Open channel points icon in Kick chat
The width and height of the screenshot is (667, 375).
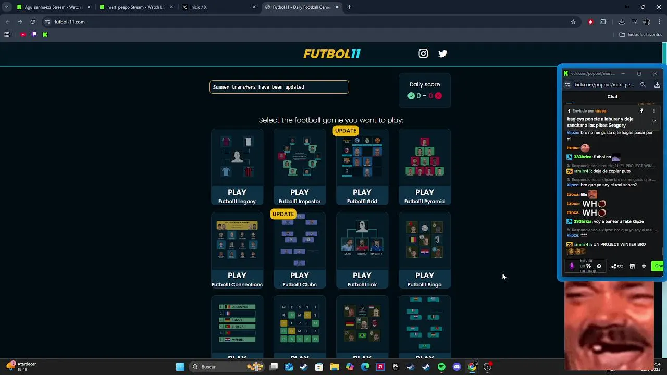click(x=617, y=266)
